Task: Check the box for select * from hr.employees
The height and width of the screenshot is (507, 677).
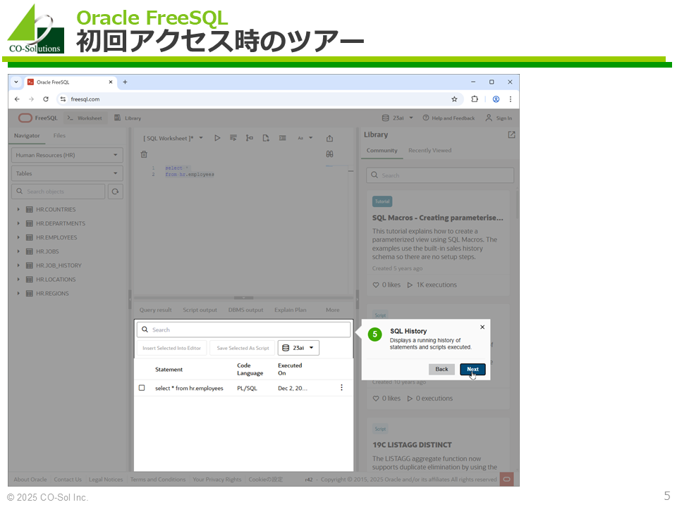Action: [142, 388]
